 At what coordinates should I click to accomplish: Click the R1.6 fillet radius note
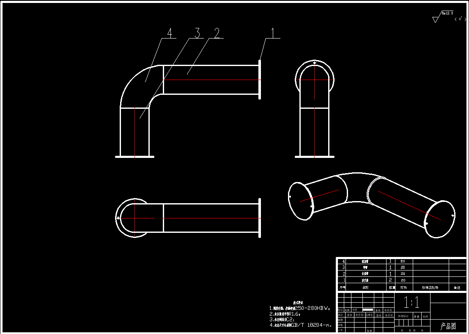coord(285,314)
